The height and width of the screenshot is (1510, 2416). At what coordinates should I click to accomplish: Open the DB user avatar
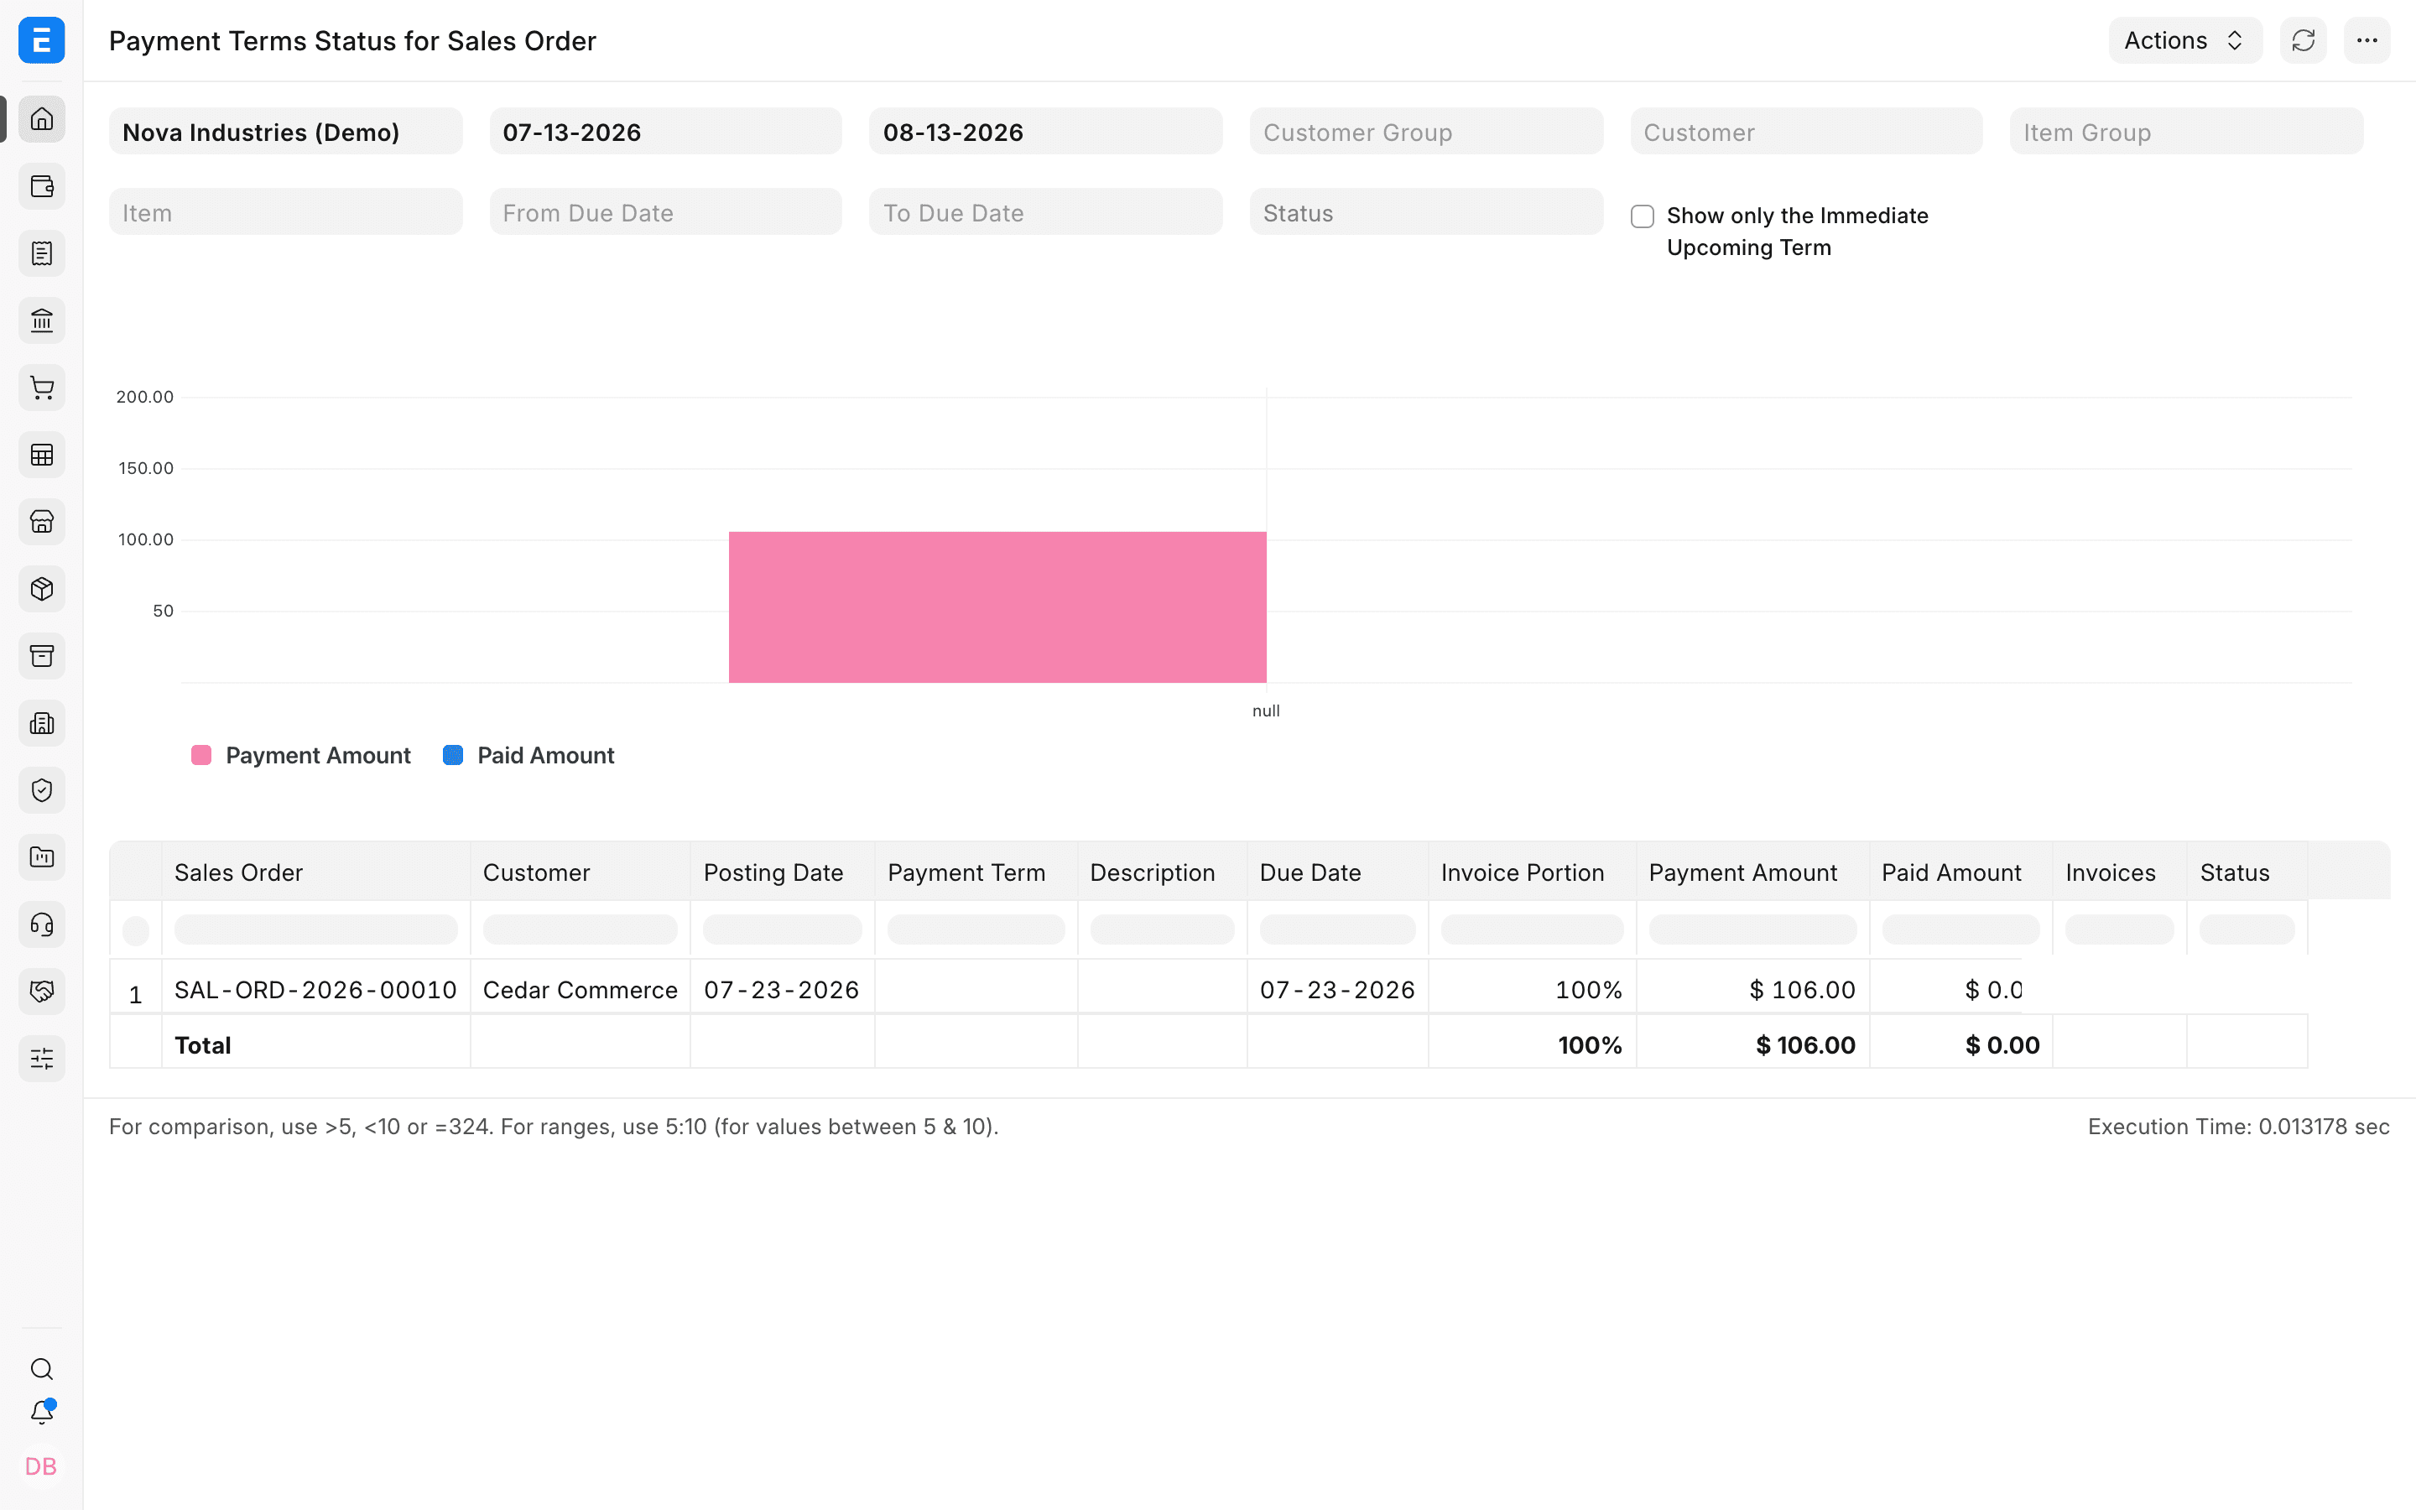(41, 1466)
